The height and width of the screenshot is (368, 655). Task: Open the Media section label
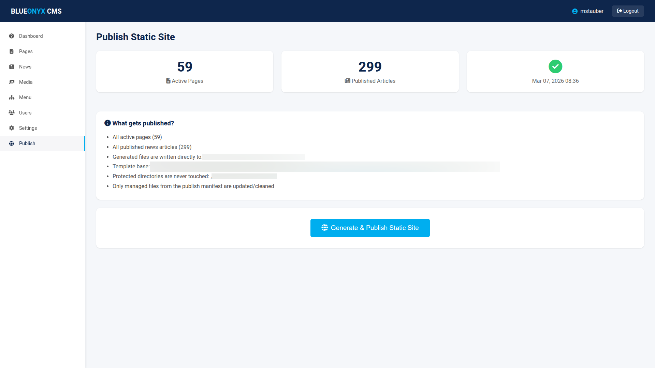coord(26,82)
